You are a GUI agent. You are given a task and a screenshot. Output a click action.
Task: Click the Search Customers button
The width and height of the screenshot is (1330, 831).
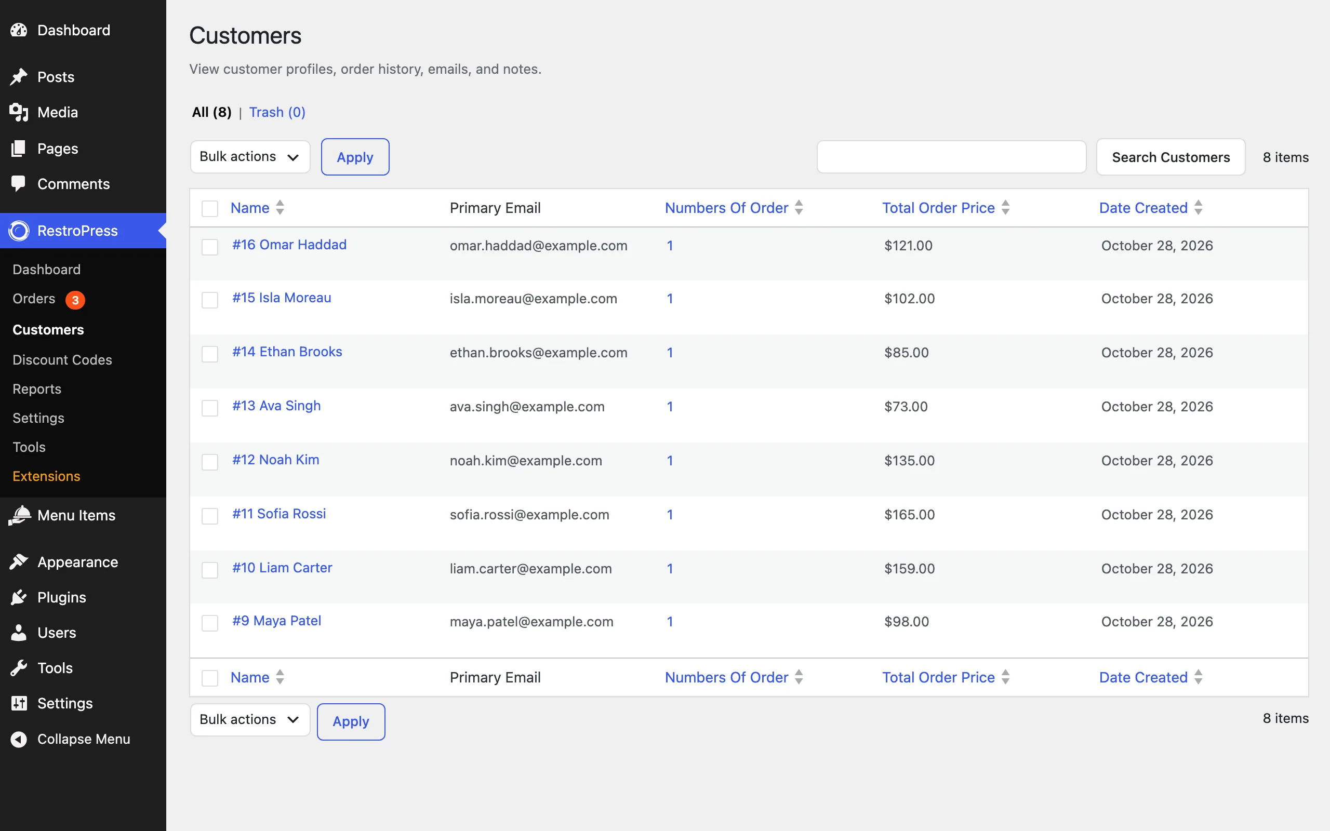tap(1171, 157)
